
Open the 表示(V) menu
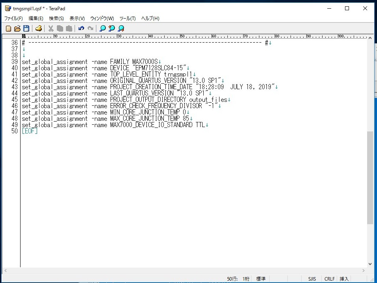tap(77, 19)
